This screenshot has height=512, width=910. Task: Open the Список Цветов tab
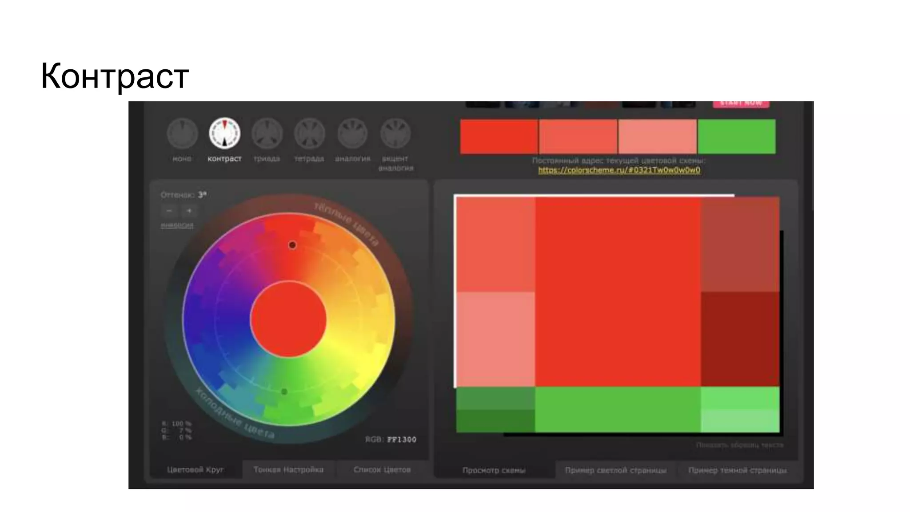click(382, 470)
